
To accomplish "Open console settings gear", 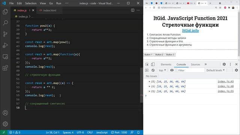I will click(236, 70).
